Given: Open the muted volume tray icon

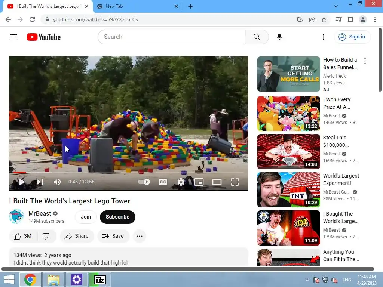Looking at the screenshot, I should coord(334,280).
